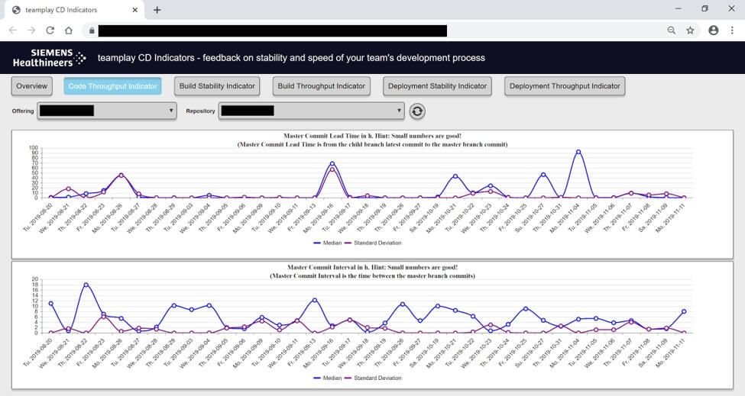Image resolution: width=745 pixels, height=396 pixels.
Task: Click the Lead Time peak point near 90
Action: 578,153
